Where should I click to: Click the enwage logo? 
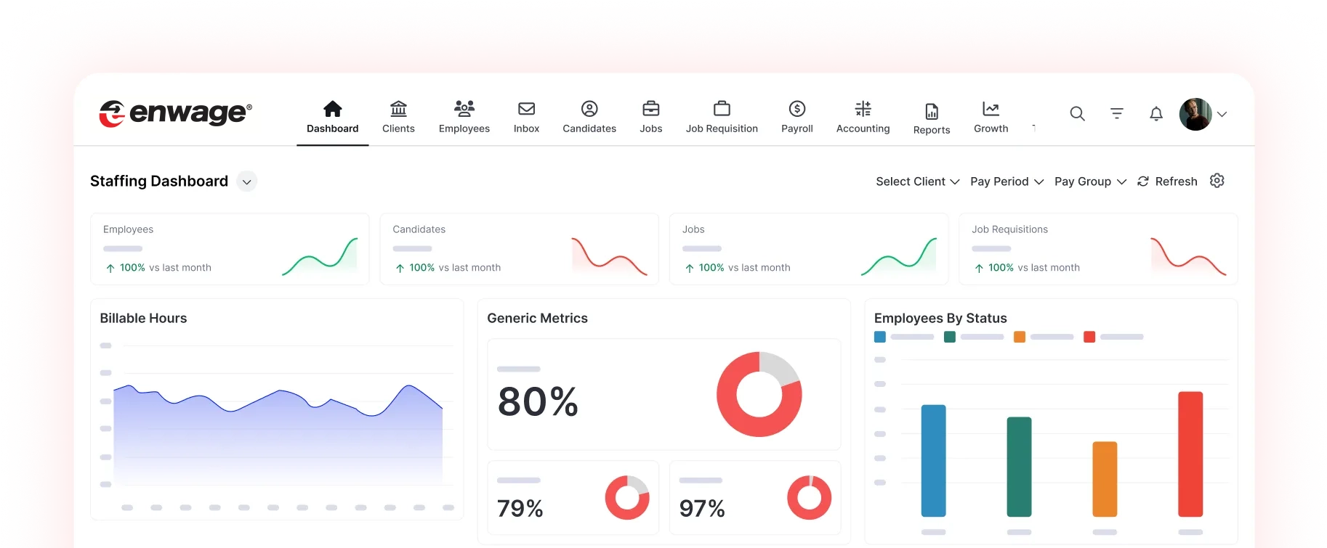[175, 113]
